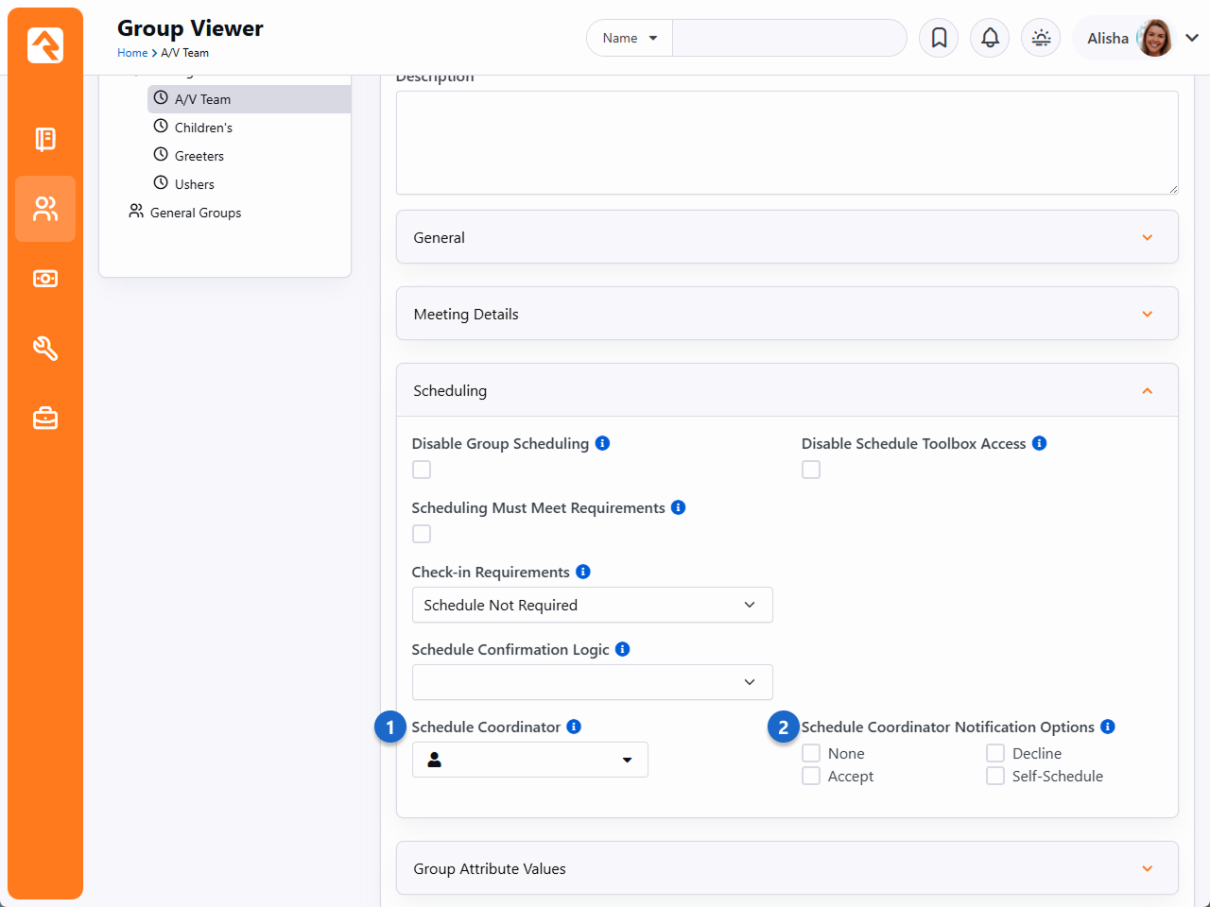1210x907 pixels.
Task: Show info for Schedule Confirmation Logic
Action: [x=622, y=649]
